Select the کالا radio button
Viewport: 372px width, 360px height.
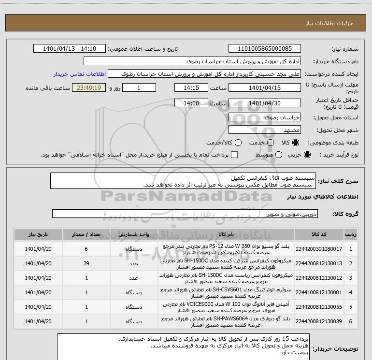tap(296, 143)
